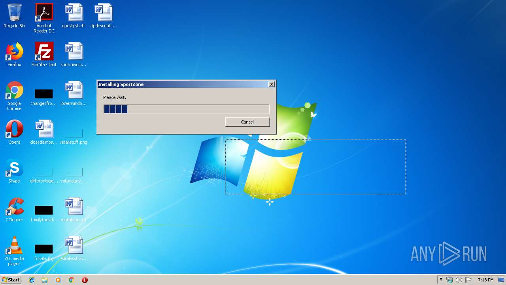Select the closedalmos... document icon
The height and width of the screenshot is (285, 506).
(44, 132)
